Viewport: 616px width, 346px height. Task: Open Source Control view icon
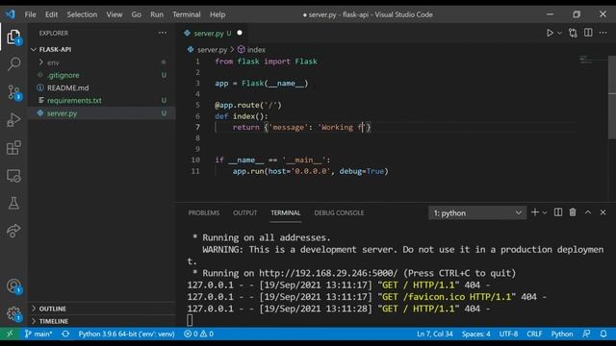[13, 92]
